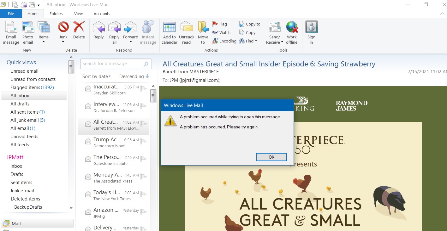Click the folder pane scroll down arrow
Image resolution: width=447 pixels, height=231 pixels.
click(71, 208)
